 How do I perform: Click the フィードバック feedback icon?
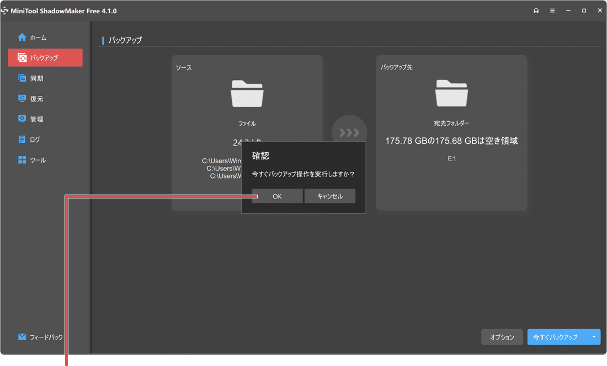click(21, 337)
